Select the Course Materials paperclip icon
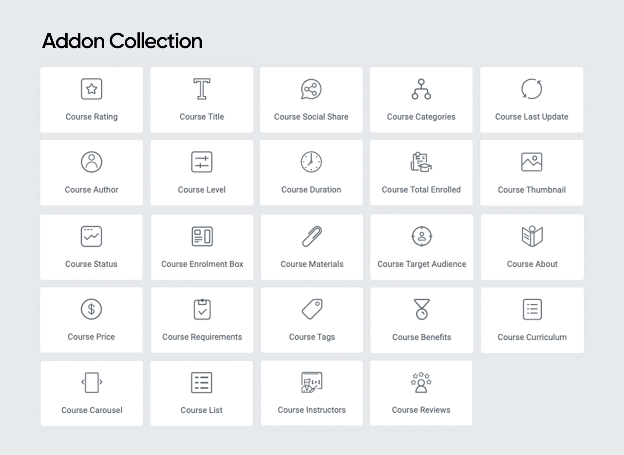Image resolution: width=624 pixels, height=455 pixels. (x=312, y=236)
